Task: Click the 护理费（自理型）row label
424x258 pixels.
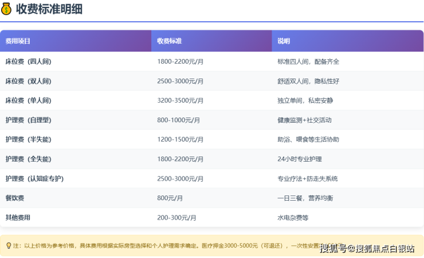Action: point(29,120)
